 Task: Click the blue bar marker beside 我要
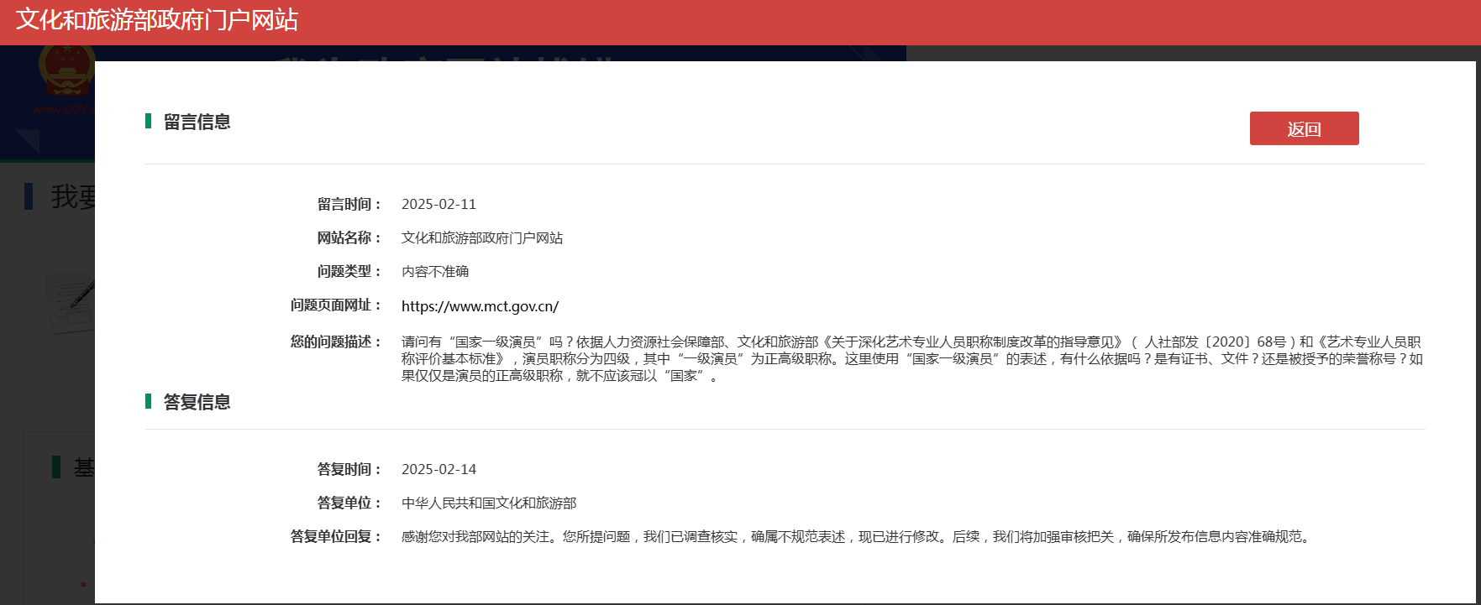29,196
